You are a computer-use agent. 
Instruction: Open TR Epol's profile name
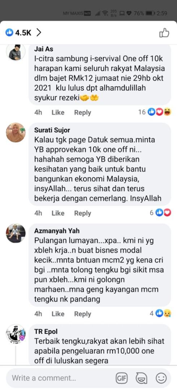point(46,331)
